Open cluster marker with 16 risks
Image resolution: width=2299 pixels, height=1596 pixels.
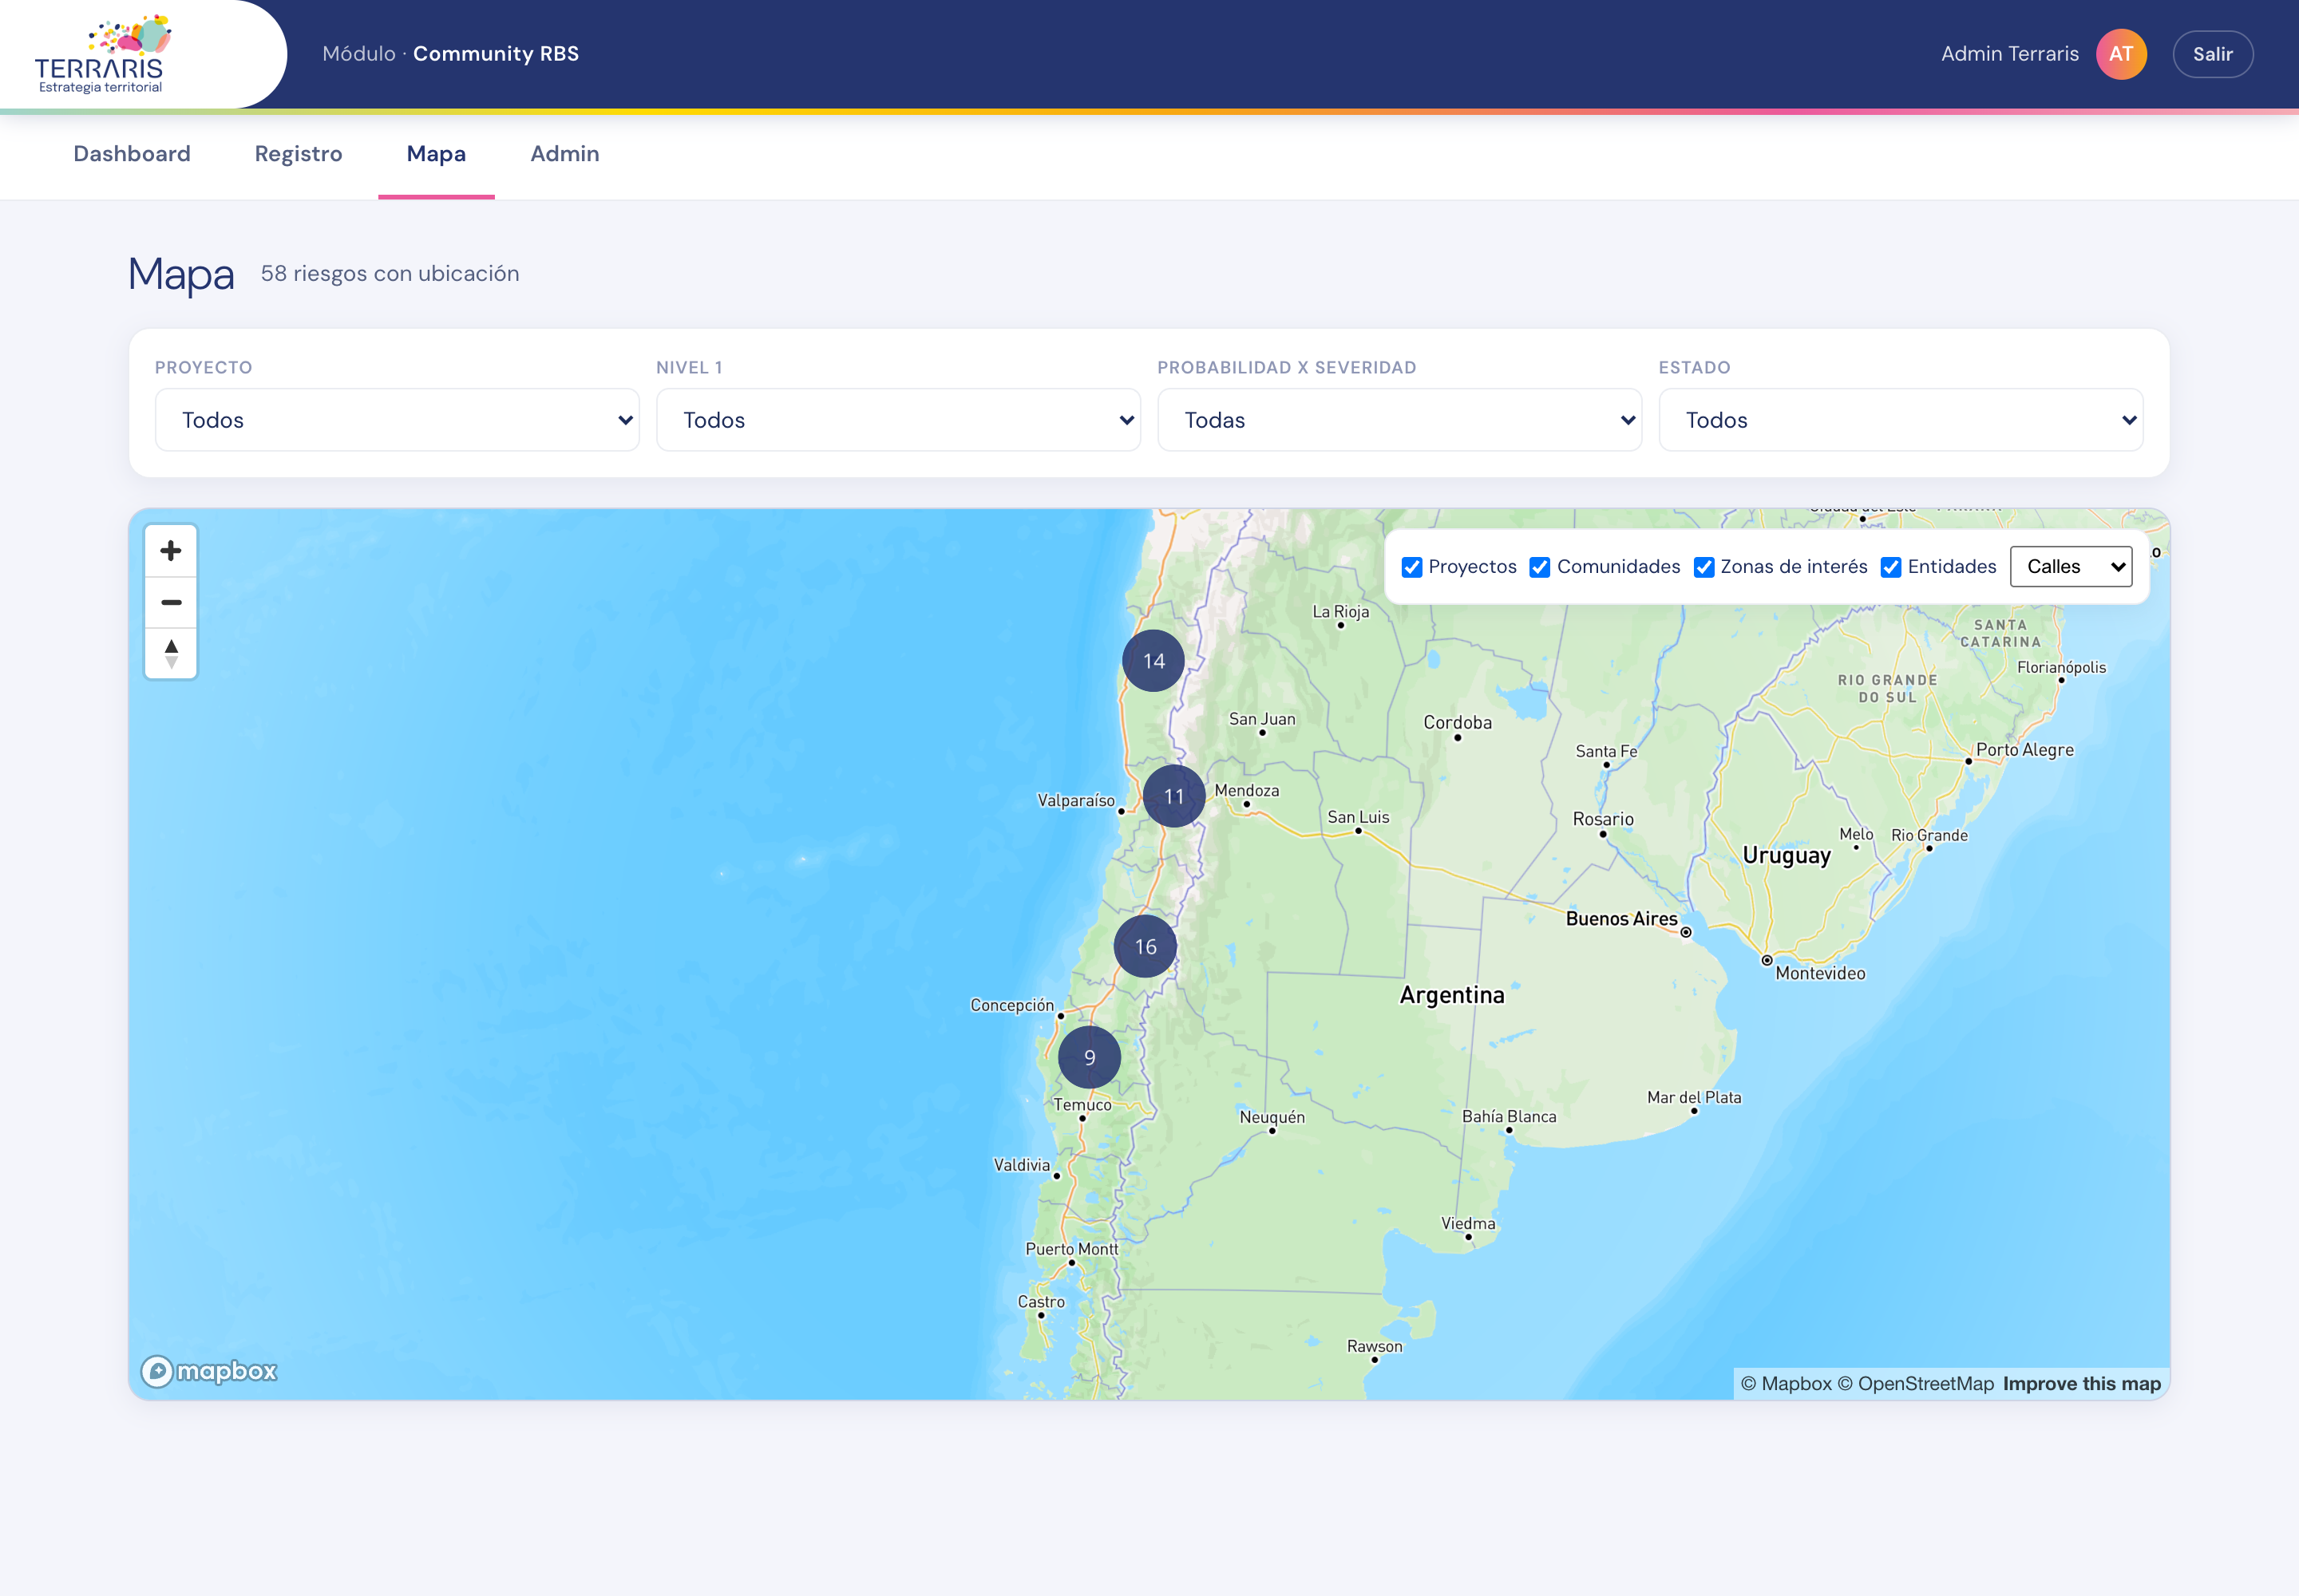point(1146,947)
